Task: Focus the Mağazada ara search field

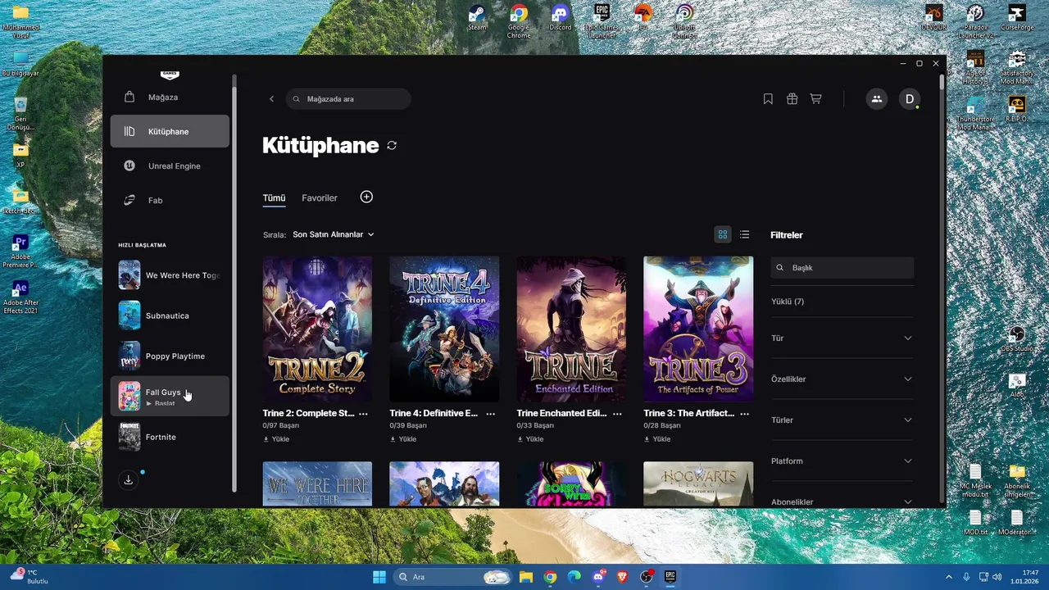Action: (x=348, y=99)
